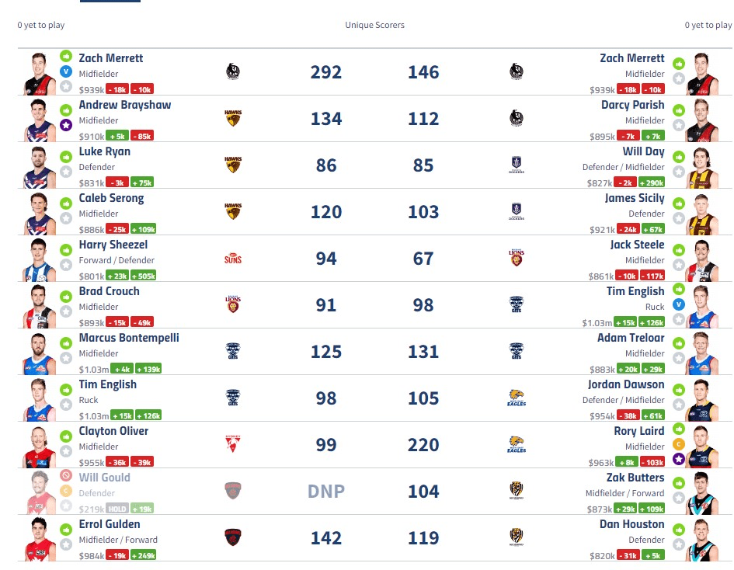
Task: Click the HOLD badge under Will Gould
Action: [x=117, y=509]
